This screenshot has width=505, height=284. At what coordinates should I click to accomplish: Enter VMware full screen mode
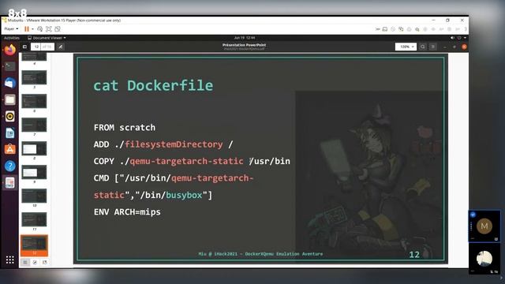tap(49, 29)
